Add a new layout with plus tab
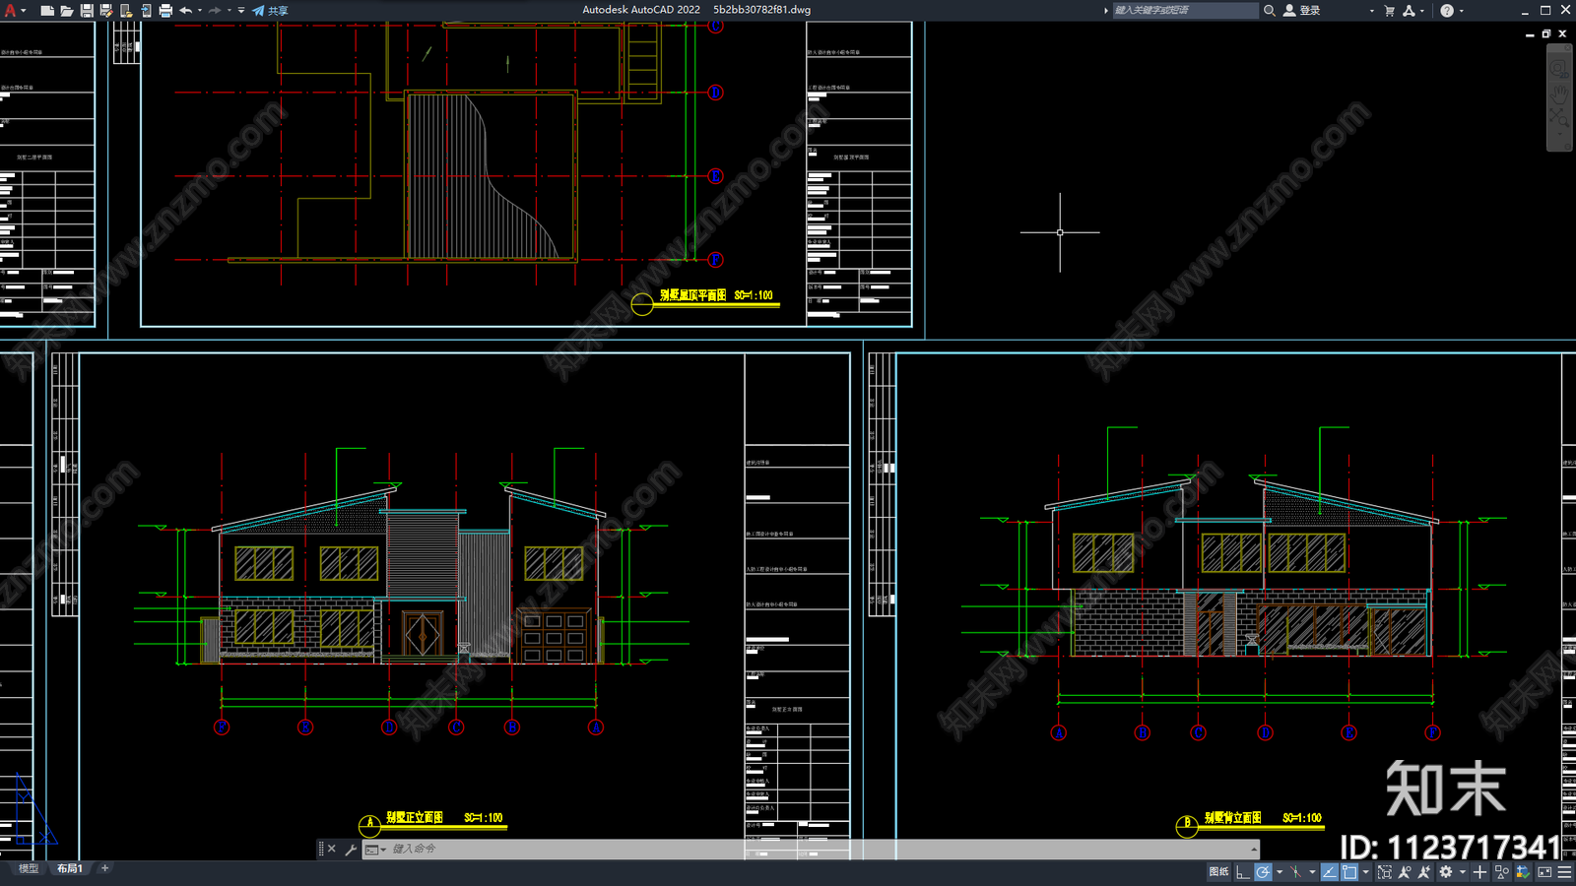The height and width of the screenshot is (886, 1576). click(105, 868)
